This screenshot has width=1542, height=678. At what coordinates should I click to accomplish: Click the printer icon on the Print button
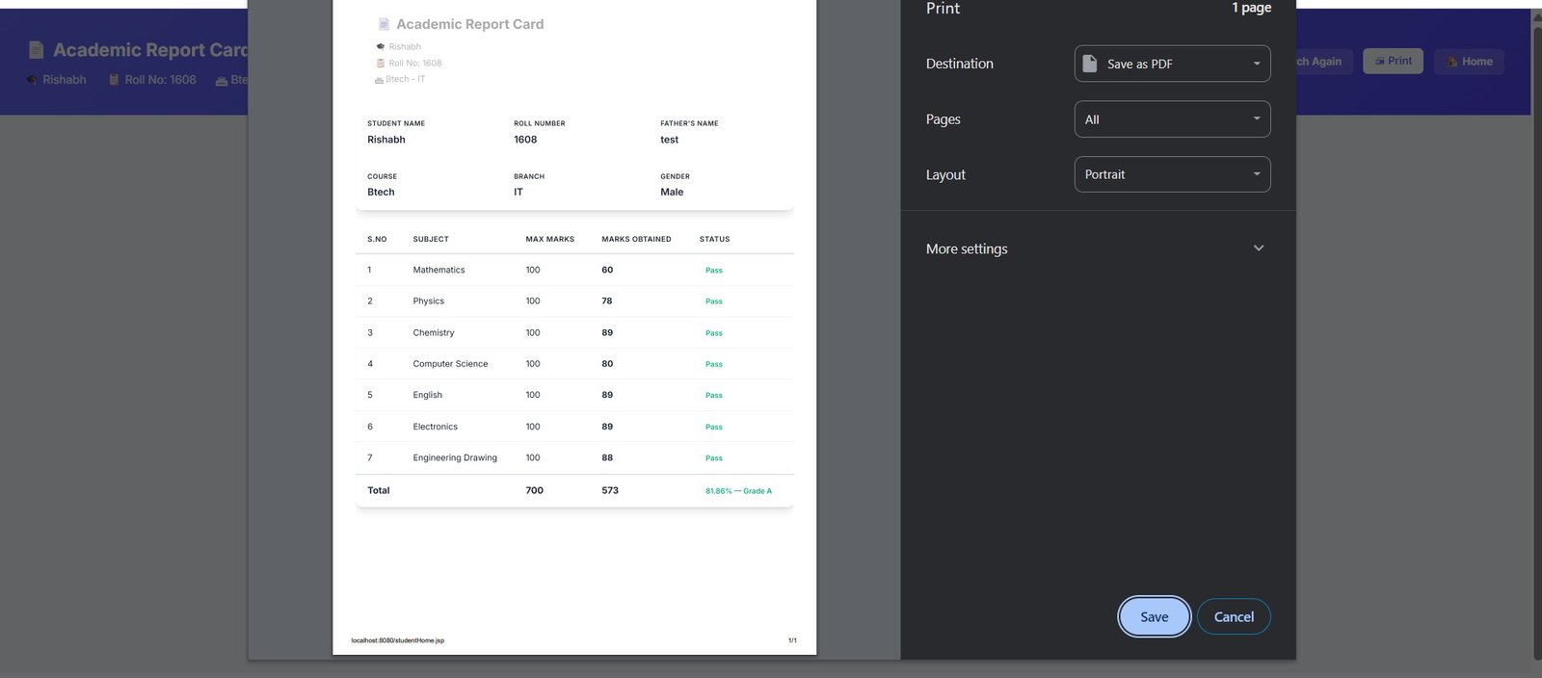click(1380, 61)
